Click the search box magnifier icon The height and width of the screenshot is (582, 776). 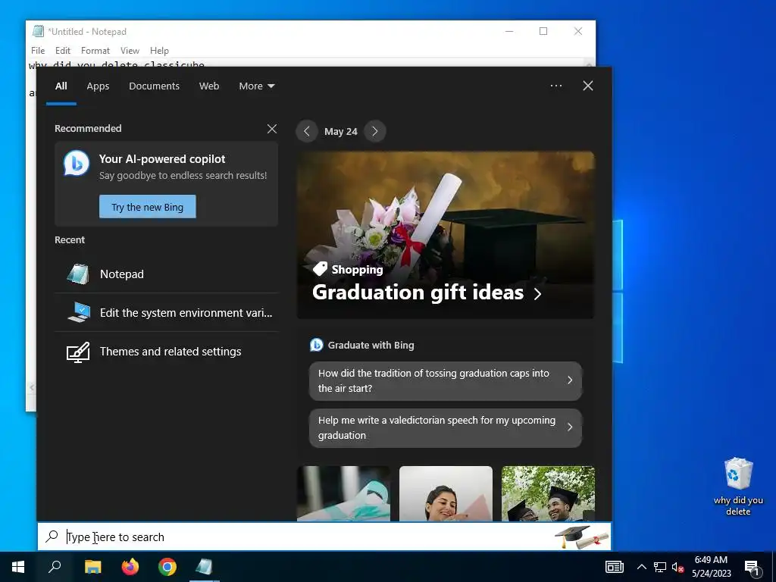click(52, 536)
